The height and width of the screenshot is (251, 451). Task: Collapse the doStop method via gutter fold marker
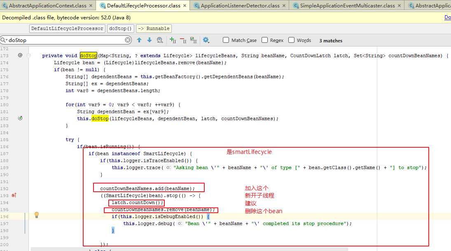(x=29, y=56)
